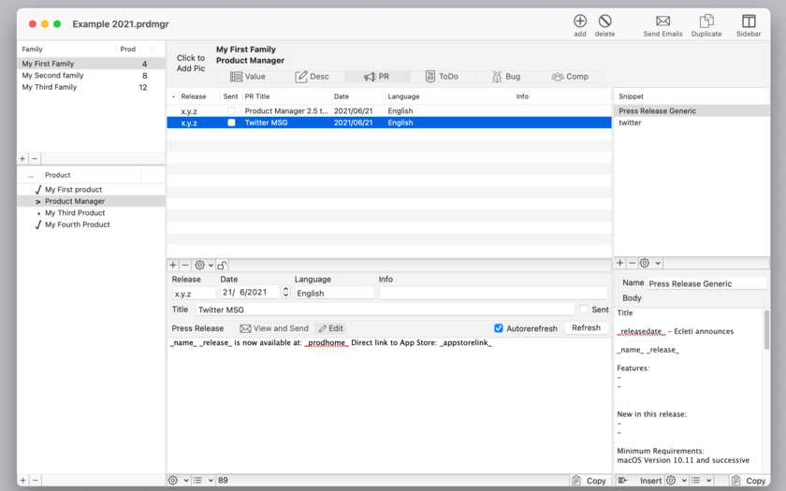
Task: Toggle the Sidebar panel icon
Action: [749, 21]
